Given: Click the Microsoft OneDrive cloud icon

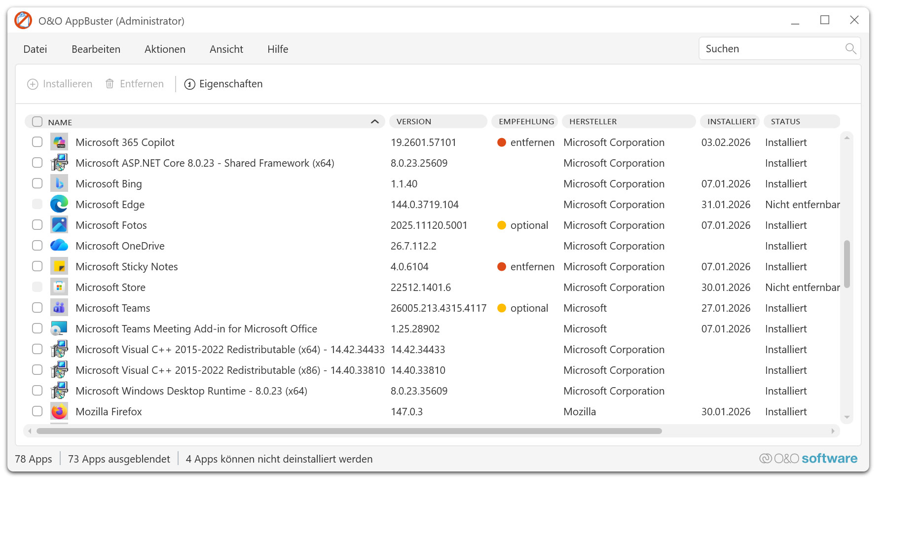Looking at the screenshot, I should (x=59, y=246).
